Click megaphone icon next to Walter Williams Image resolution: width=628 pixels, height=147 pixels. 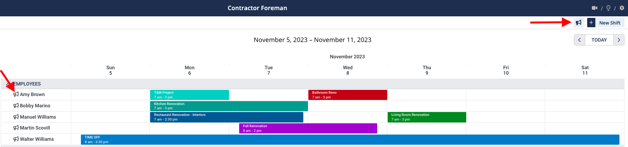[16, 139]
